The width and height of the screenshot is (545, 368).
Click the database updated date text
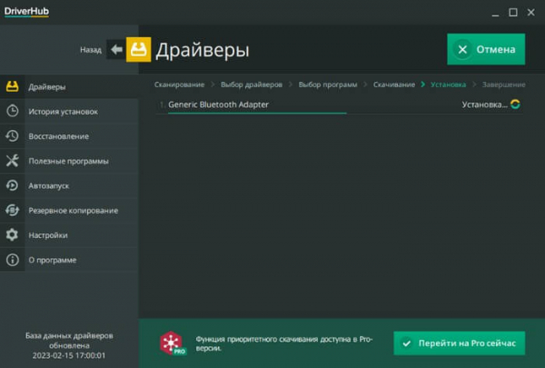(x=69, y=345)
